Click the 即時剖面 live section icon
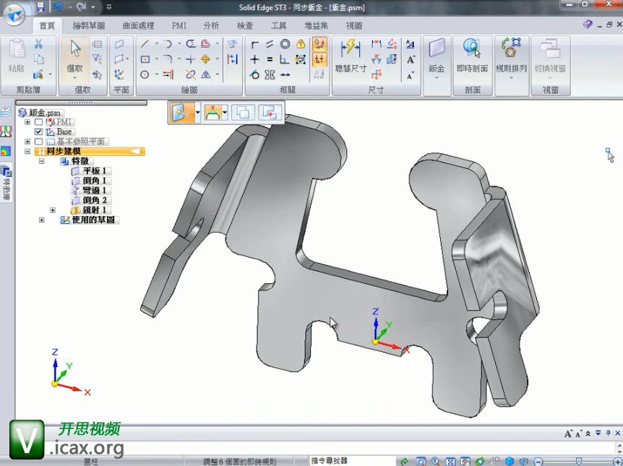The width and height of the screenshot is (623, 466). coord(472,56)
